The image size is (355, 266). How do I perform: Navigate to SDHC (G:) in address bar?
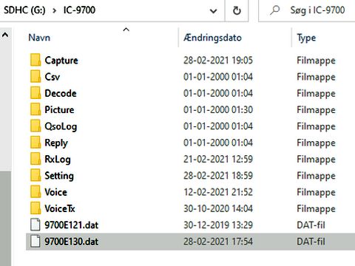(x=24, y=10)
